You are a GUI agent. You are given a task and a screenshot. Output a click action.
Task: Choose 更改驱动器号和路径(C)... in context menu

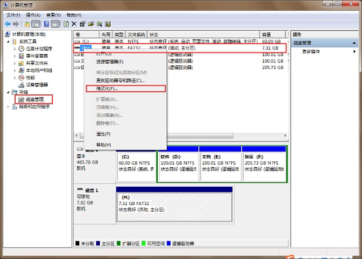[120, 80]
